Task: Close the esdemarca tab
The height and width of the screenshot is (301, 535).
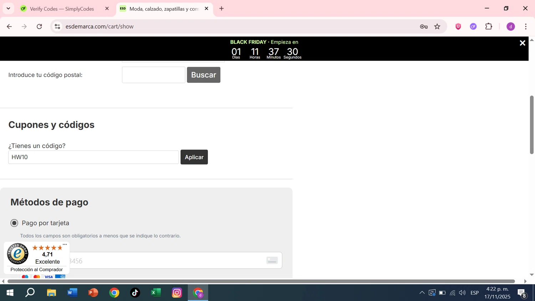Action: tap(207, 9)
